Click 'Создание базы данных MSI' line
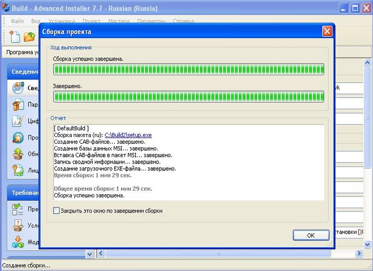Viewport: 373px width, 271px height. click(106, 149)
